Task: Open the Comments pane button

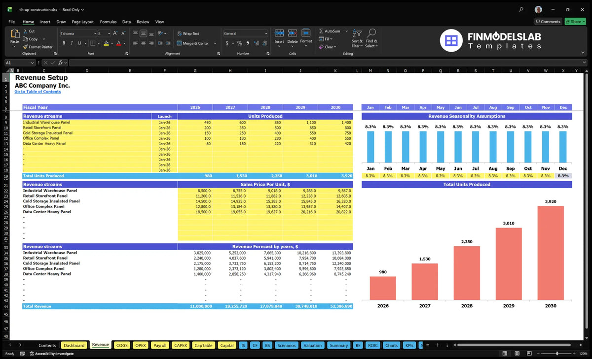Action: [548, 22]
